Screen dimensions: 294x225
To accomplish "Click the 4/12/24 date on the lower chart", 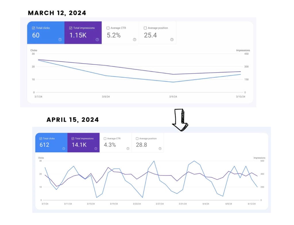I will pyautogui.click(x=252, y=204).
